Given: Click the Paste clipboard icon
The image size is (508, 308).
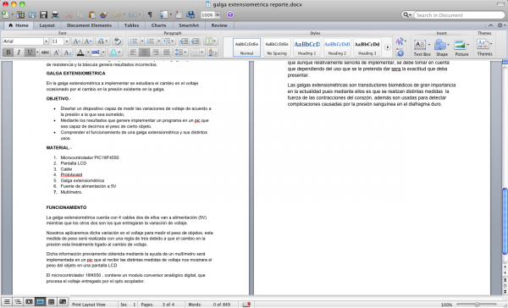Looking at the screenshot, I should click(x=92, y=14).
